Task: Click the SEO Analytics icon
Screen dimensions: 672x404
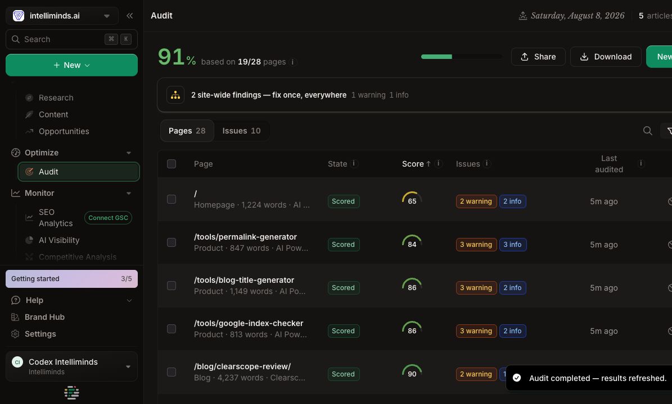Action: pos(29,218)
